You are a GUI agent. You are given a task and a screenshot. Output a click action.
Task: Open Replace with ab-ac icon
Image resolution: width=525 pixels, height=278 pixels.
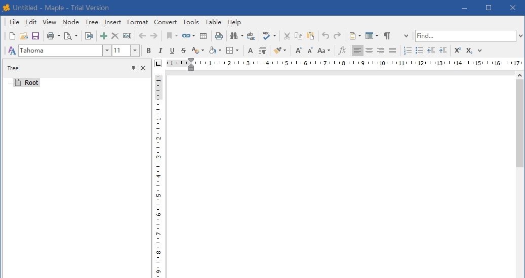pyautogui.click(x=251, y=36)
